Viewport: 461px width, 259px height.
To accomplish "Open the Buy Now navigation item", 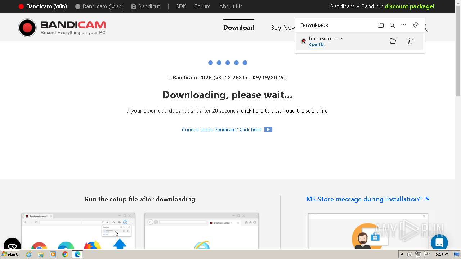I will pyautogui.click(x=283, y=28).
